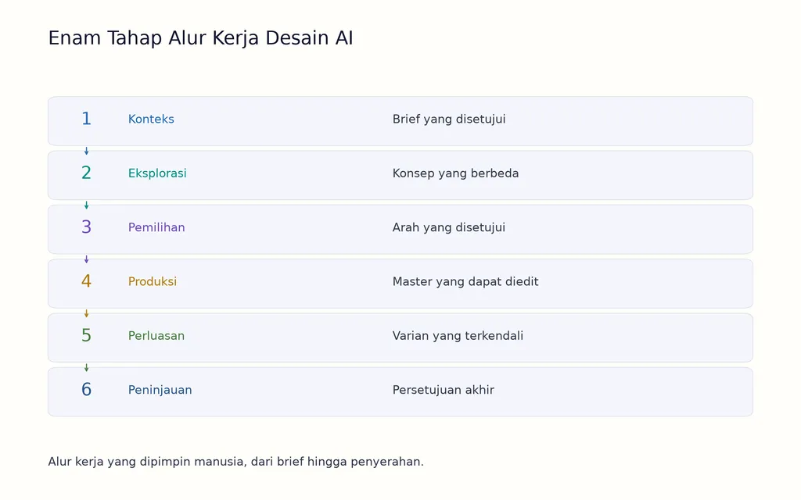Image resolution: width=801 pixels, height=500 pixels.
Task: Select step number 2
Action: point(86,173)
